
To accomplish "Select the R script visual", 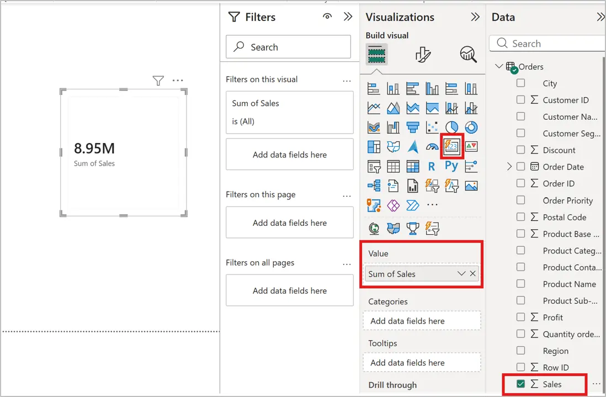I will (x=432, y=166).
